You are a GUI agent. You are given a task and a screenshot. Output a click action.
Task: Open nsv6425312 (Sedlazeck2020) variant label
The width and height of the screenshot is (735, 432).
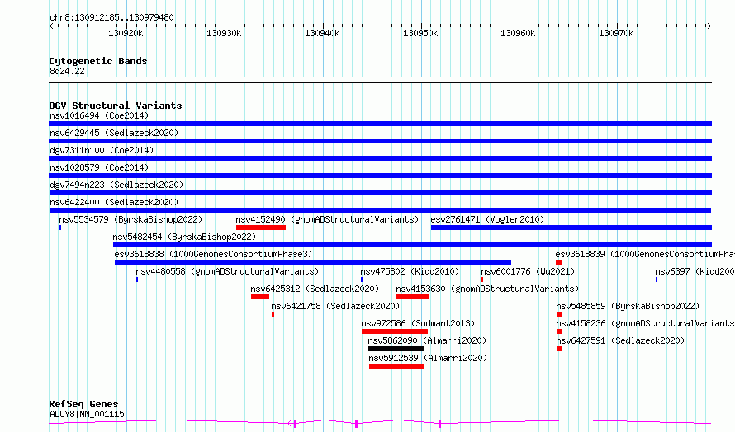[315, 289]
